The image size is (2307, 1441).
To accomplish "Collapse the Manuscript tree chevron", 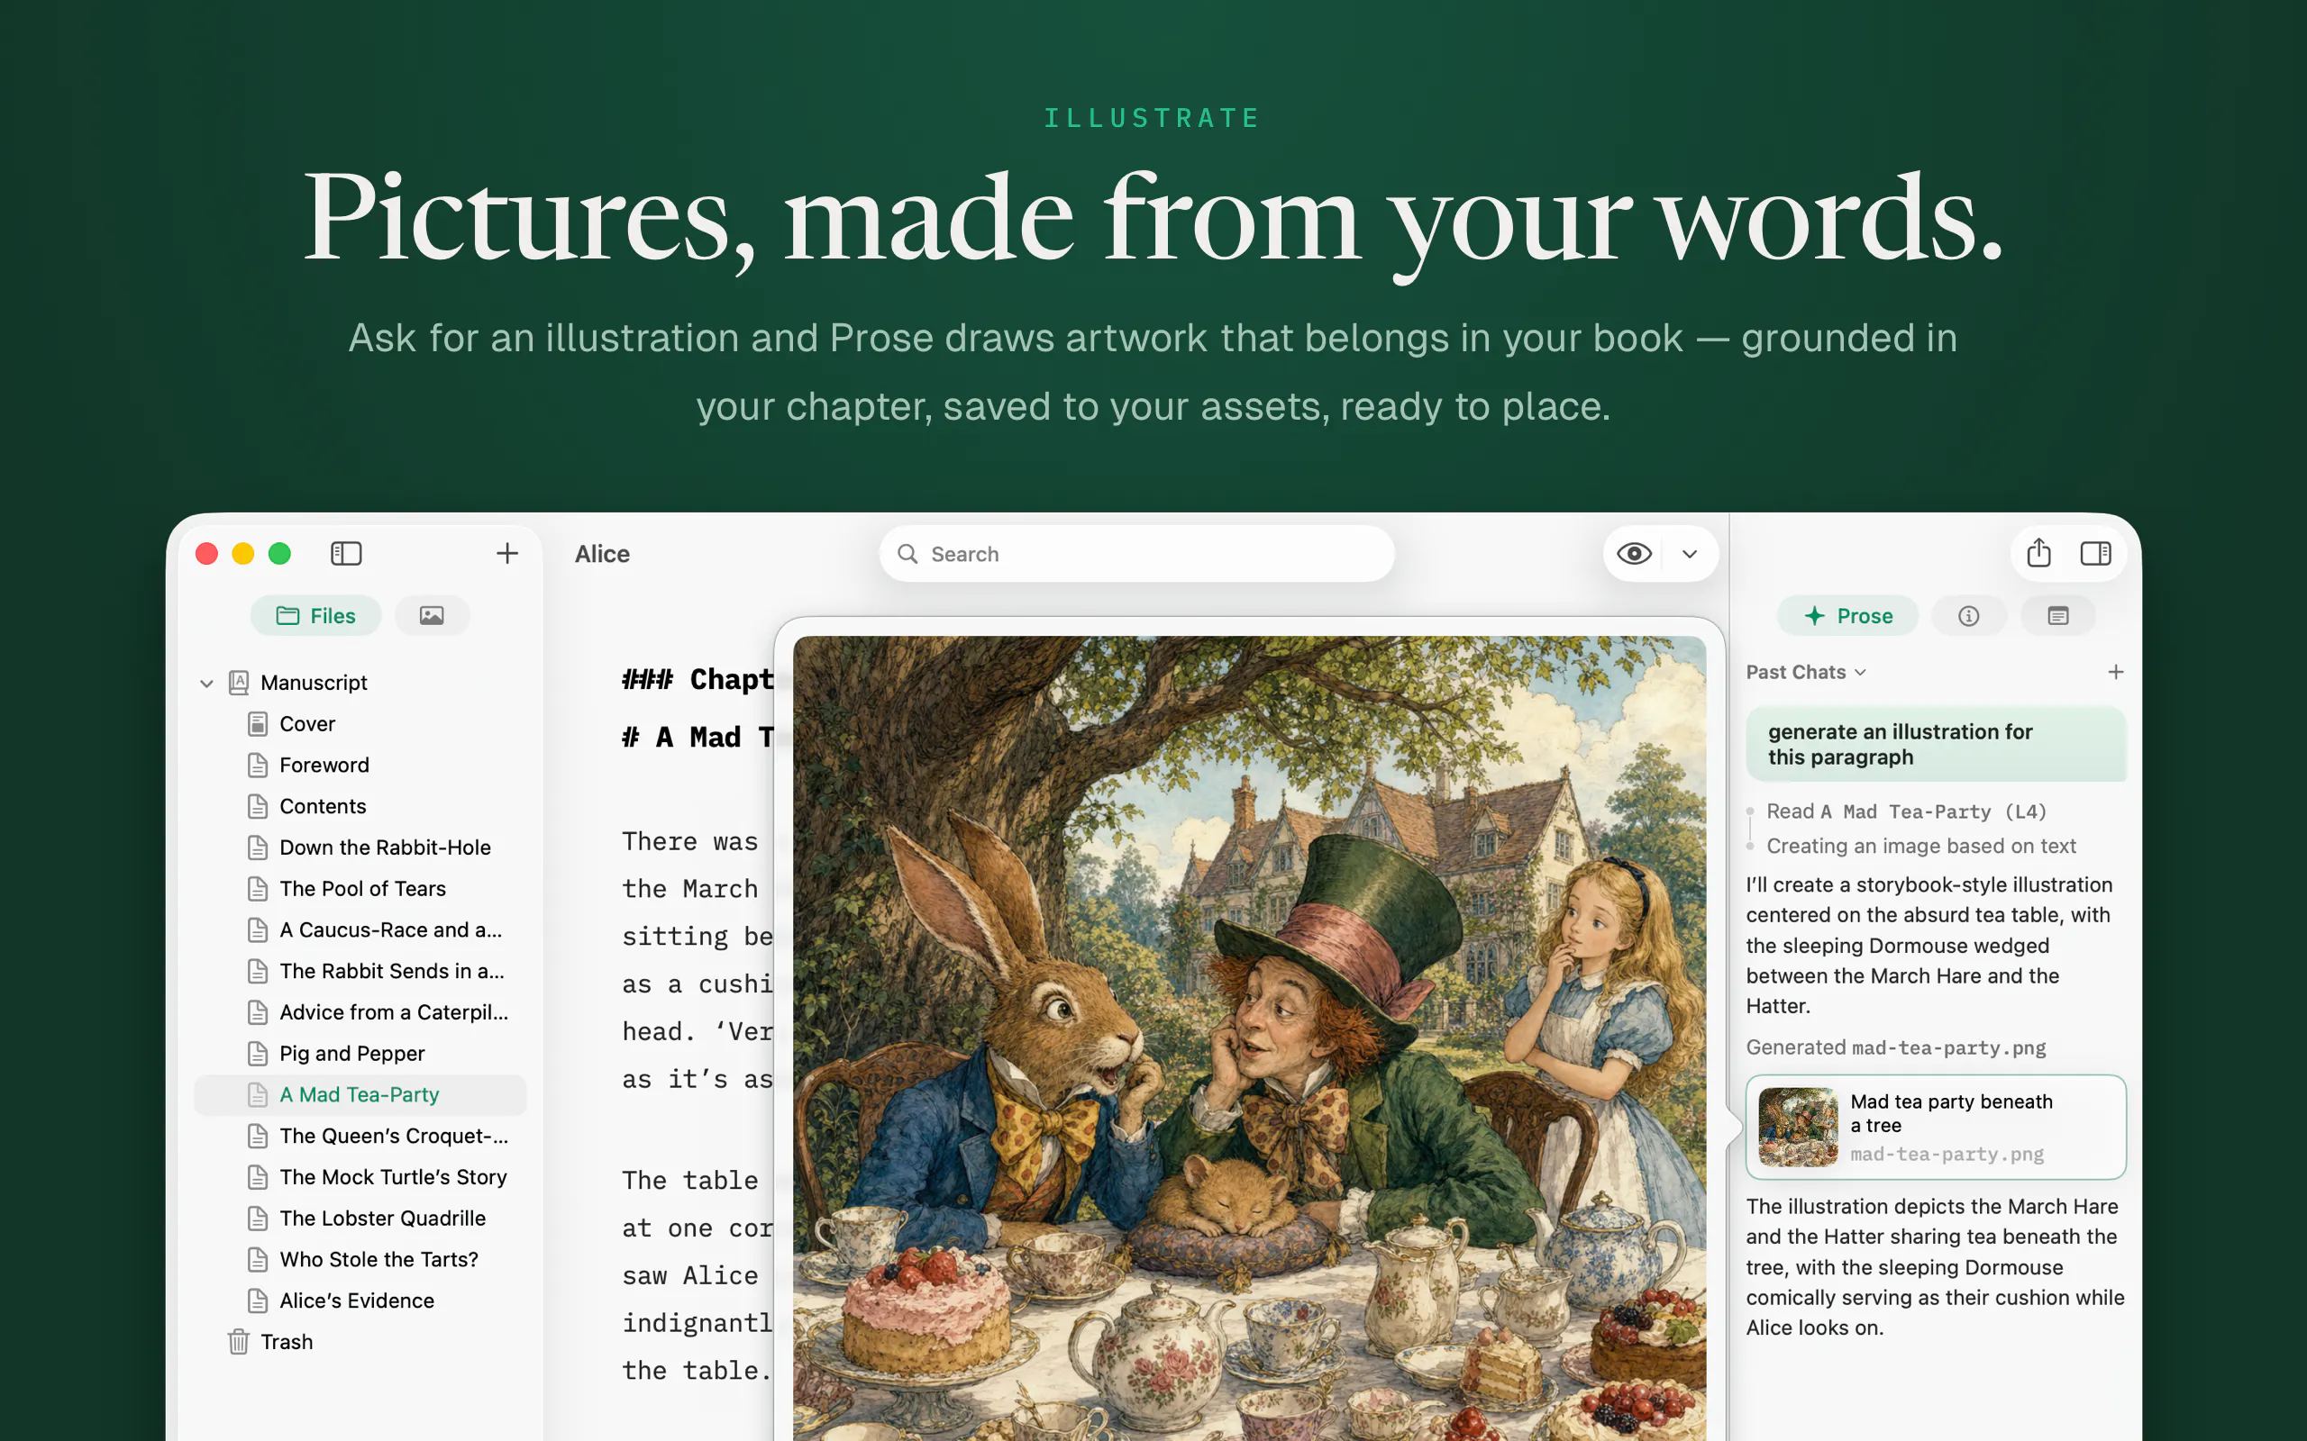I will pos(205,684).
